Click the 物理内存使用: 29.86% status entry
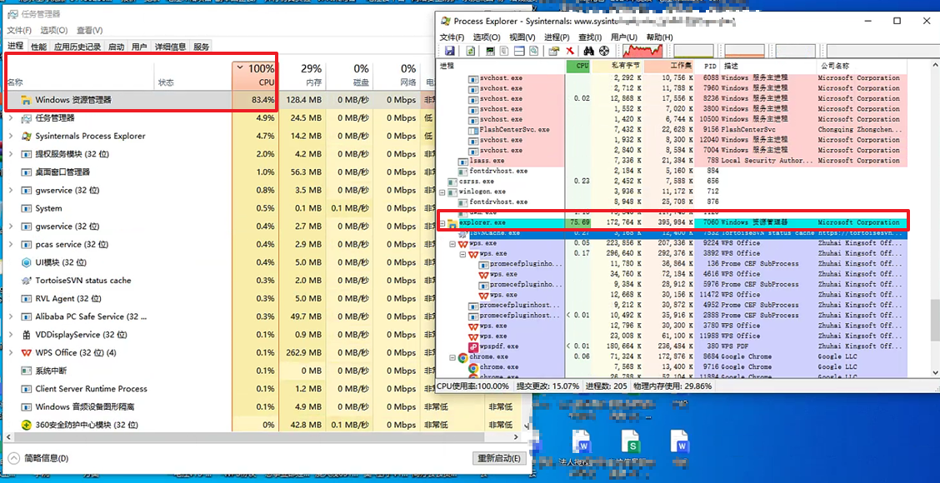Image resolution: width=940 pixels, height=483 pixels. [672, 386]
